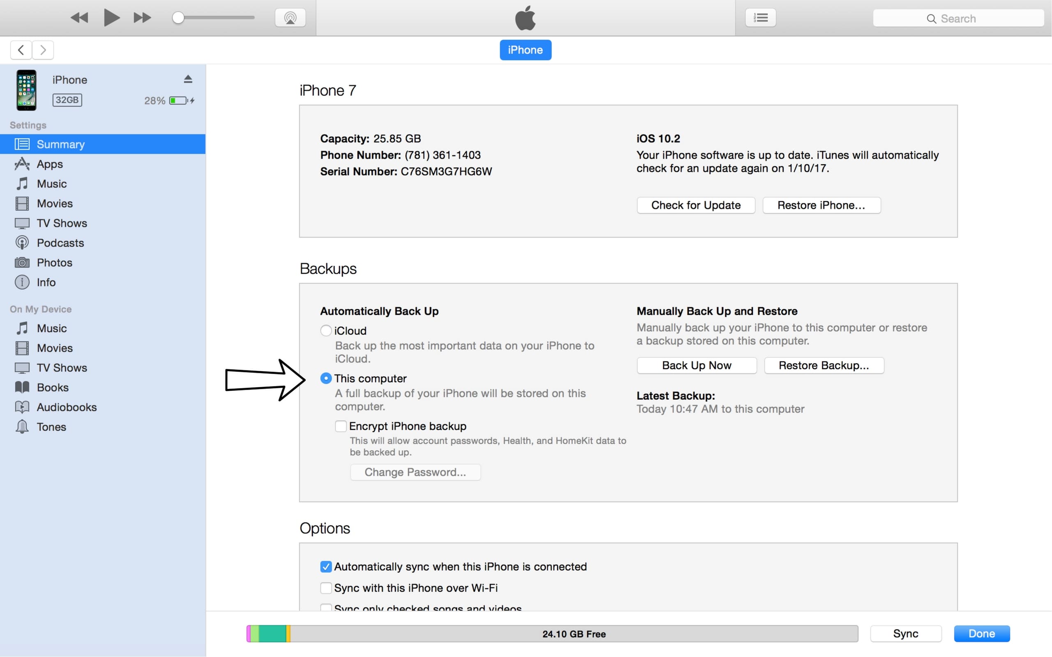Enable Encrypt iPhone backup checkbox
This screenshot has height=657, width=1052.
click(x=340, y=425)
